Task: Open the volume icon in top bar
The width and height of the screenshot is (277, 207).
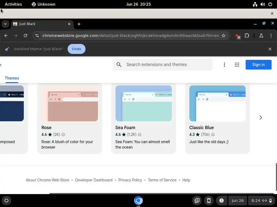Action: 263,4
